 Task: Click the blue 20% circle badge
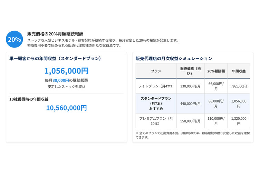15,39
